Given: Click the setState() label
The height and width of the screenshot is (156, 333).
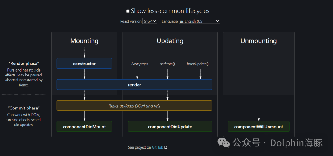Looking at the screenshot, I should (x=167, y=64).
